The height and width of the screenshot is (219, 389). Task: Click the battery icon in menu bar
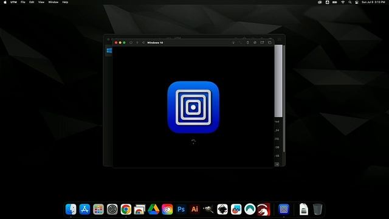pyautogui.click(x=335, y=2)
